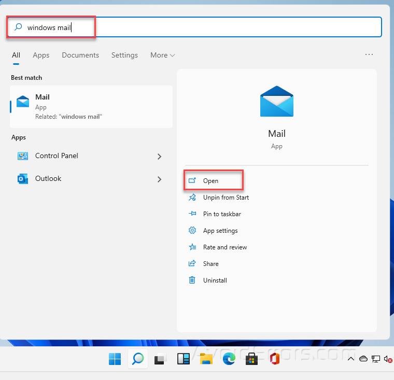Open the Start menu from the taskbar

115,359
